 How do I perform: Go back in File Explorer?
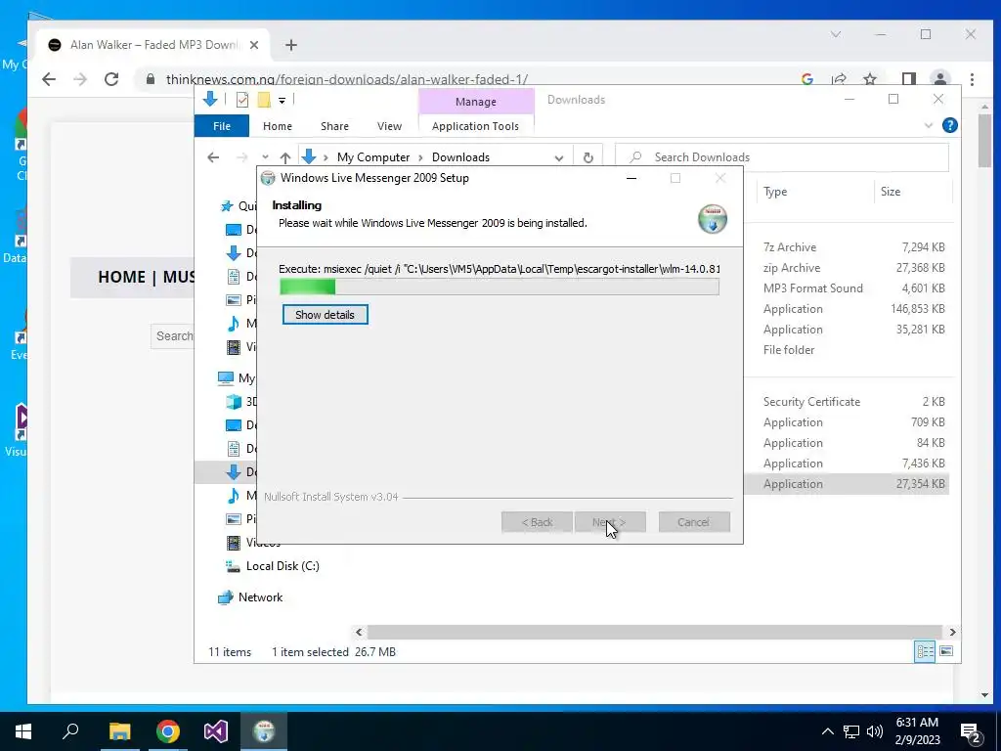click(x=213, y=157)
